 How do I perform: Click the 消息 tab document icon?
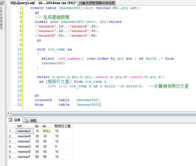point(26,120)
